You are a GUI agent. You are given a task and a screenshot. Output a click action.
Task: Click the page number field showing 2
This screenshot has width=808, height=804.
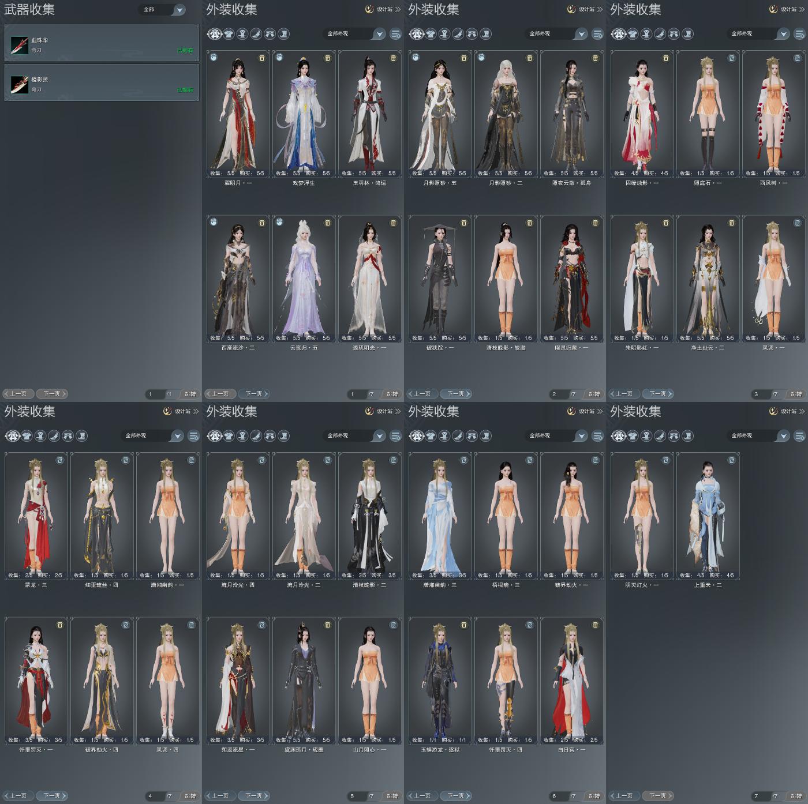[x=558, y=395]
